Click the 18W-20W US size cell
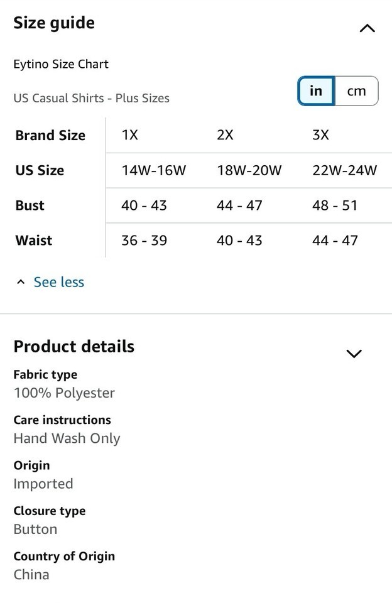Screen dimensions: 392x603 [249, 170]
